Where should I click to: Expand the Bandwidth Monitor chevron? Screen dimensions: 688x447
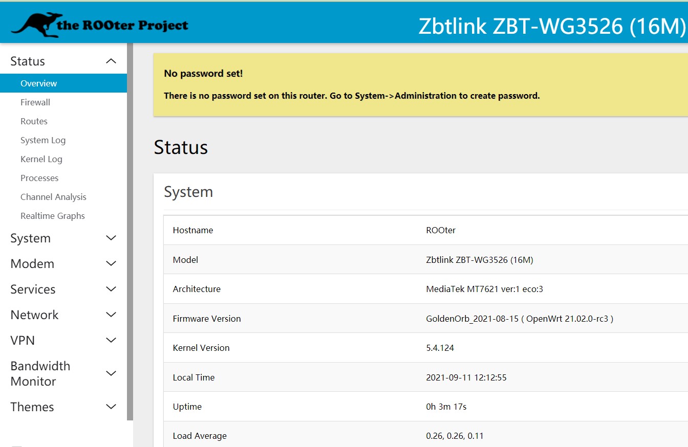(x=111, y=374)
